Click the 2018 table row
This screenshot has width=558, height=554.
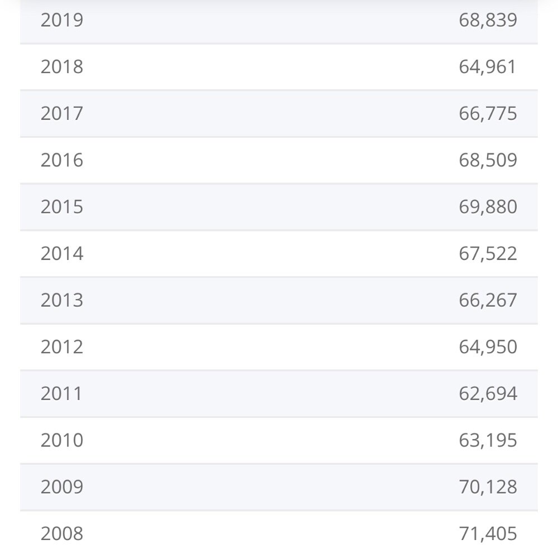point(278,67)
